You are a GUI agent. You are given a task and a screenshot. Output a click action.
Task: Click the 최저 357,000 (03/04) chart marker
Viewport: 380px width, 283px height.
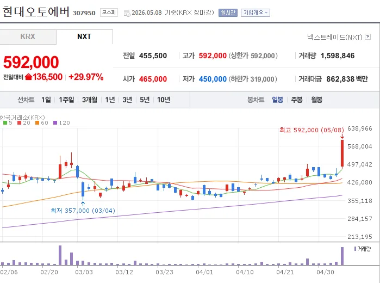(83, 211)
